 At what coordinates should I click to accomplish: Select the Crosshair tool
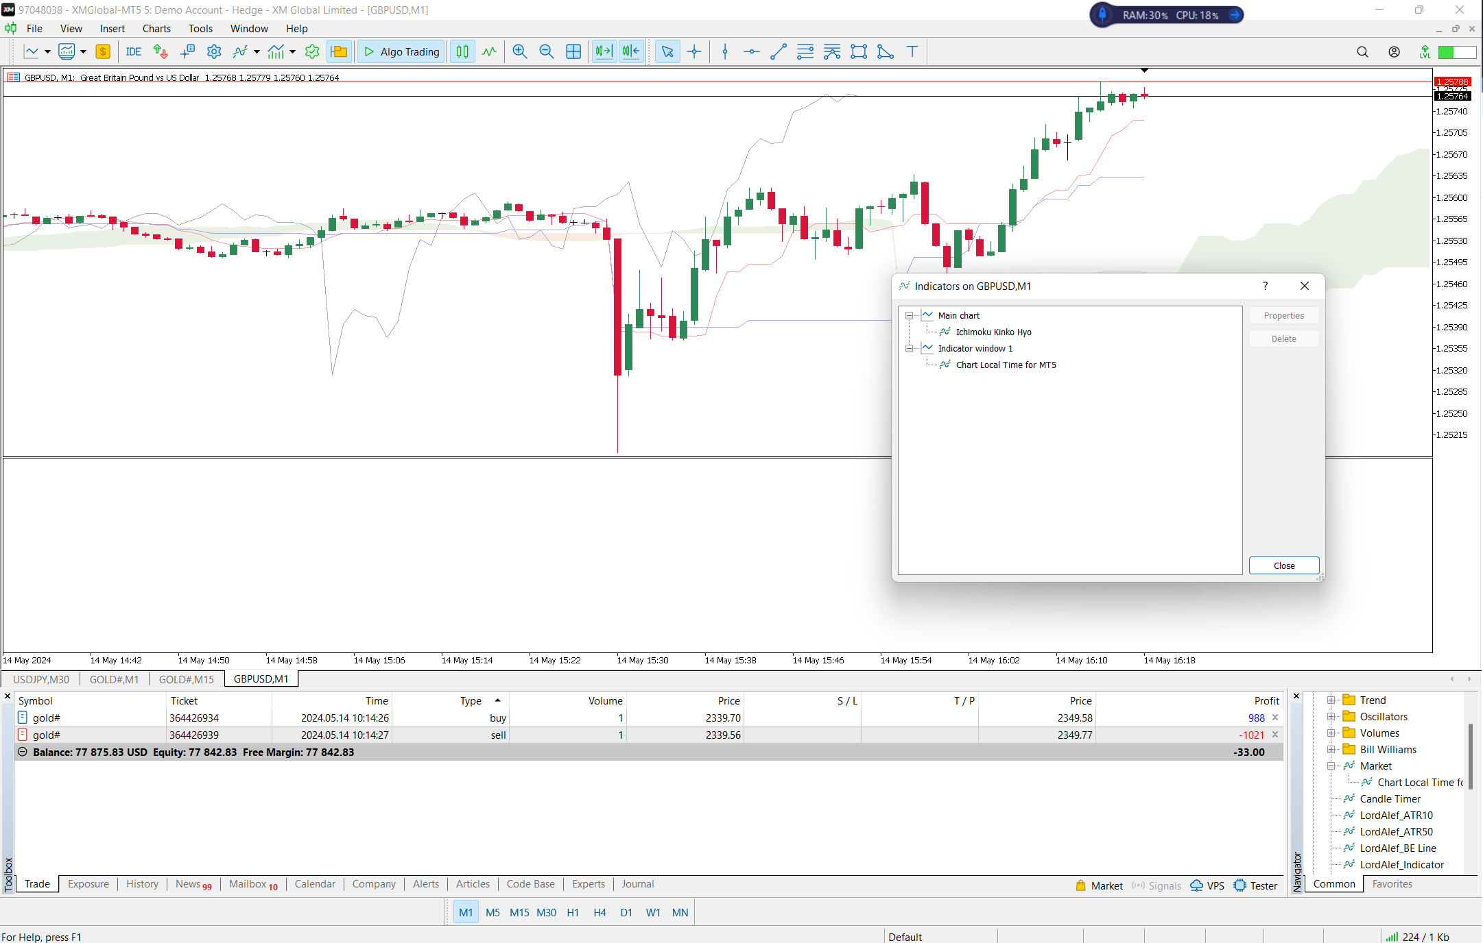(x=694, y=51)
